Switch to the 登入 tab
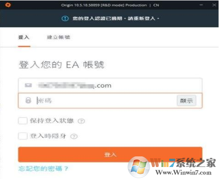The width and height of the screenshot is (219, 179). 24,37
